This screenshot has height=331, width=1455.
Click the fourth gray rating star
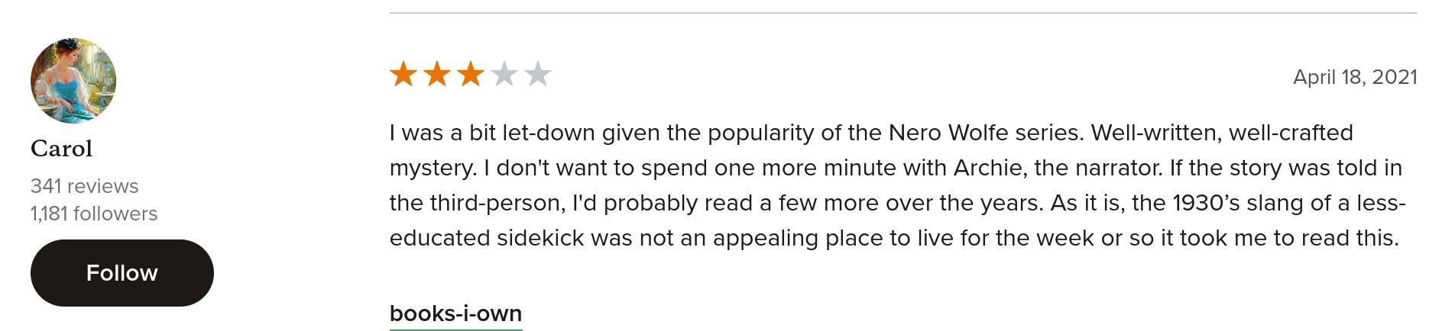point(504,75)
